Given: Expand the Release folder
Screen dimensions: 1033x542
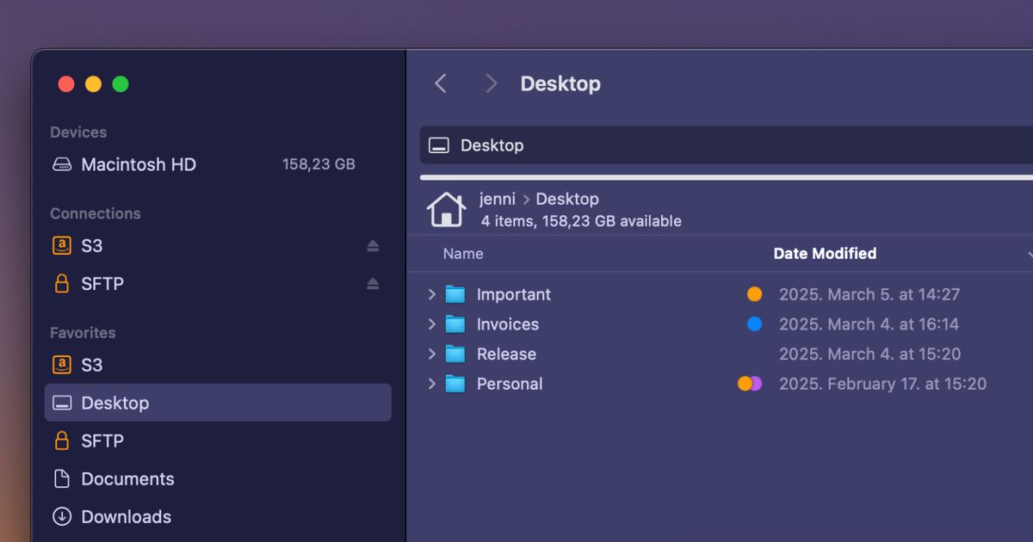Looking at the screenshot, I should tap(432, 354).
